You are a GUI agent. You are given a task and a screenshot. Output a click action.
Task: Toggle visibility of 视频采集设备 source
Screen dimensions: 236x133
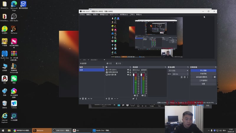point(128,72)
